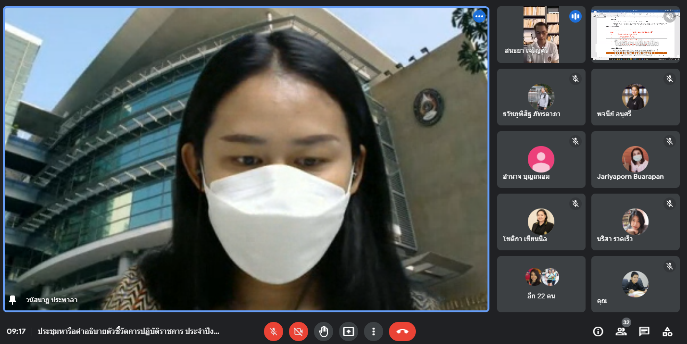
Task: Click the shared presentation screen thumbnail
Action: (635, 35)
